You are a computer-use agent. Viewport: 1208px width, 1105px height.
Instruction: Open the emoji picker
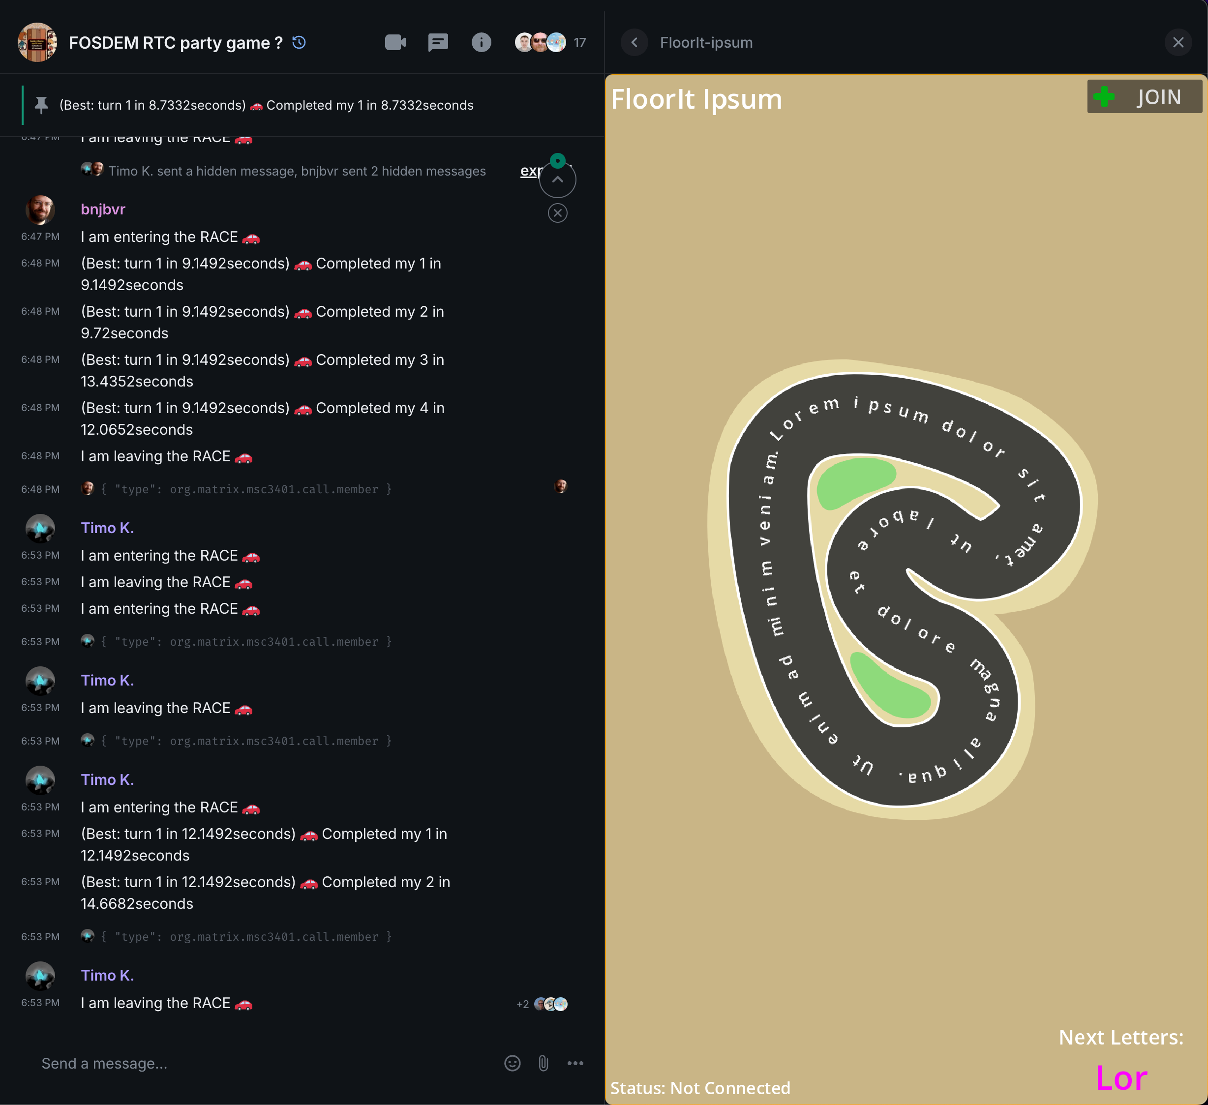click(513, 1063)
